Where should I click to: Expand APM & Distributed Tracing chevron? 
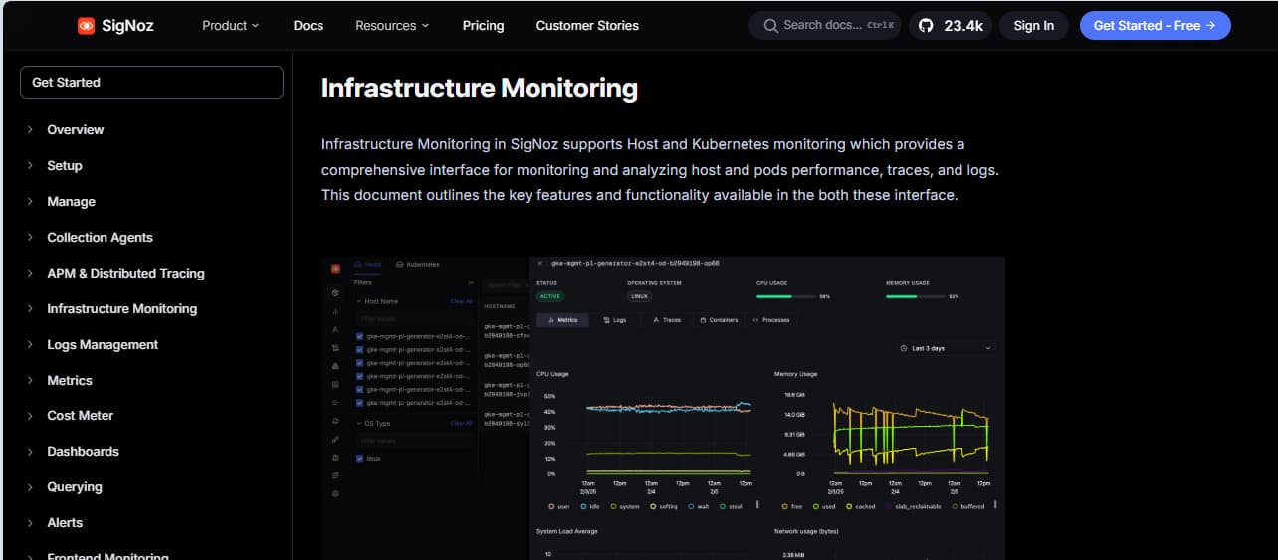pos(30,274)
